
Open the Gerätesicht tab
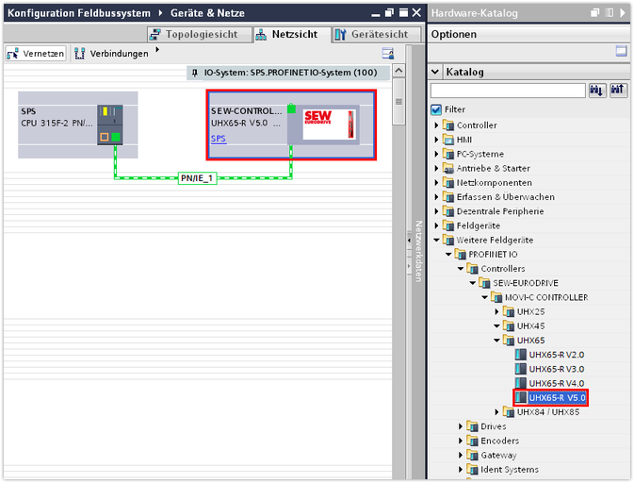pyautogui.click(x=372, y=34)
